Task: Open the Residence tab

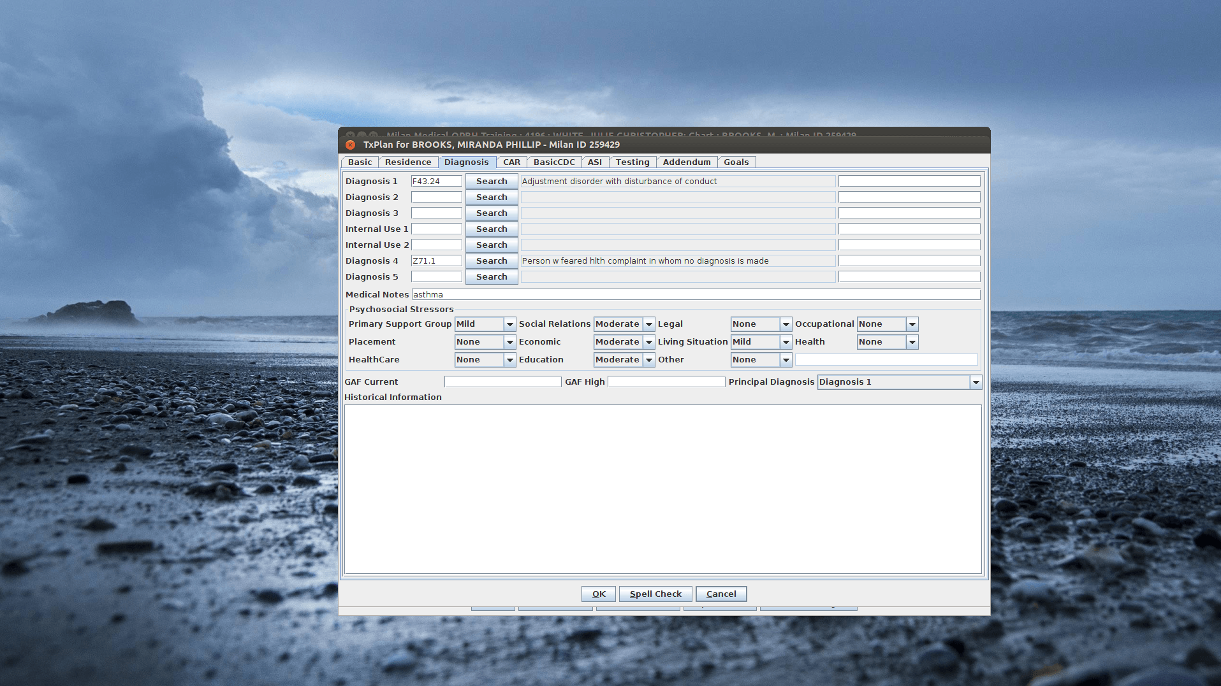Action: (x=408, y=162)
